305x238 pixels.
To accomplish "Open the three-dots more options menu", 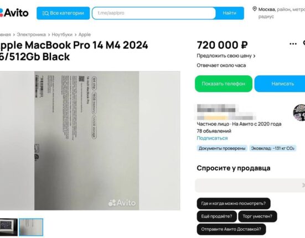I will coord(293,44).
